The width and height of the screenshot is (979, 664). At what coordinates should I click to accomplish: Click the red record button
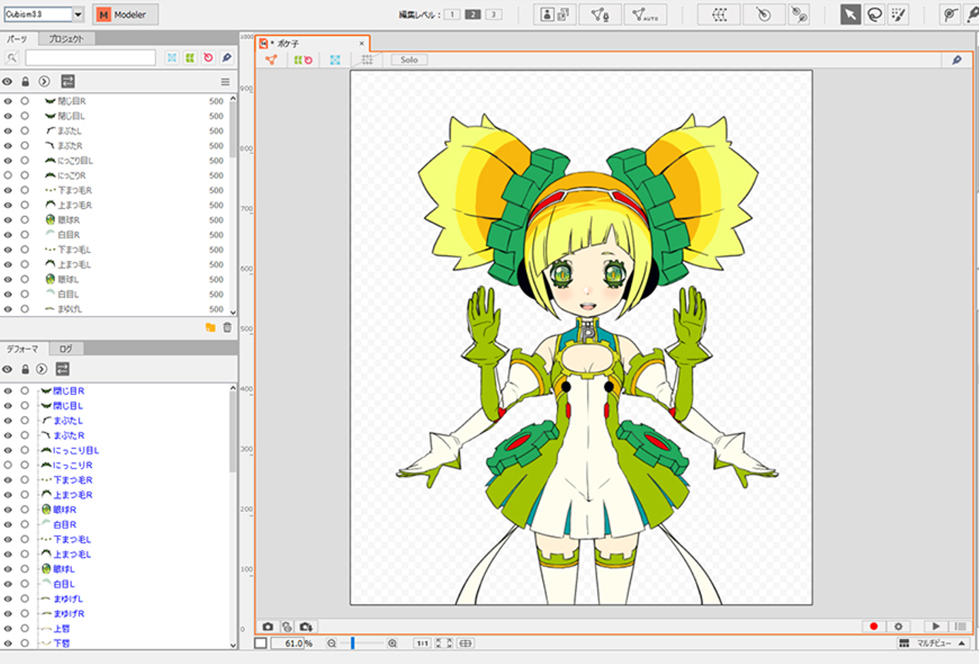[874, 627]
